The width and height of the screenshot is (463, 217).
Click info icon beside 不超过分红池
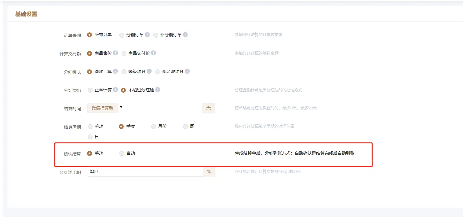[158, 90]
